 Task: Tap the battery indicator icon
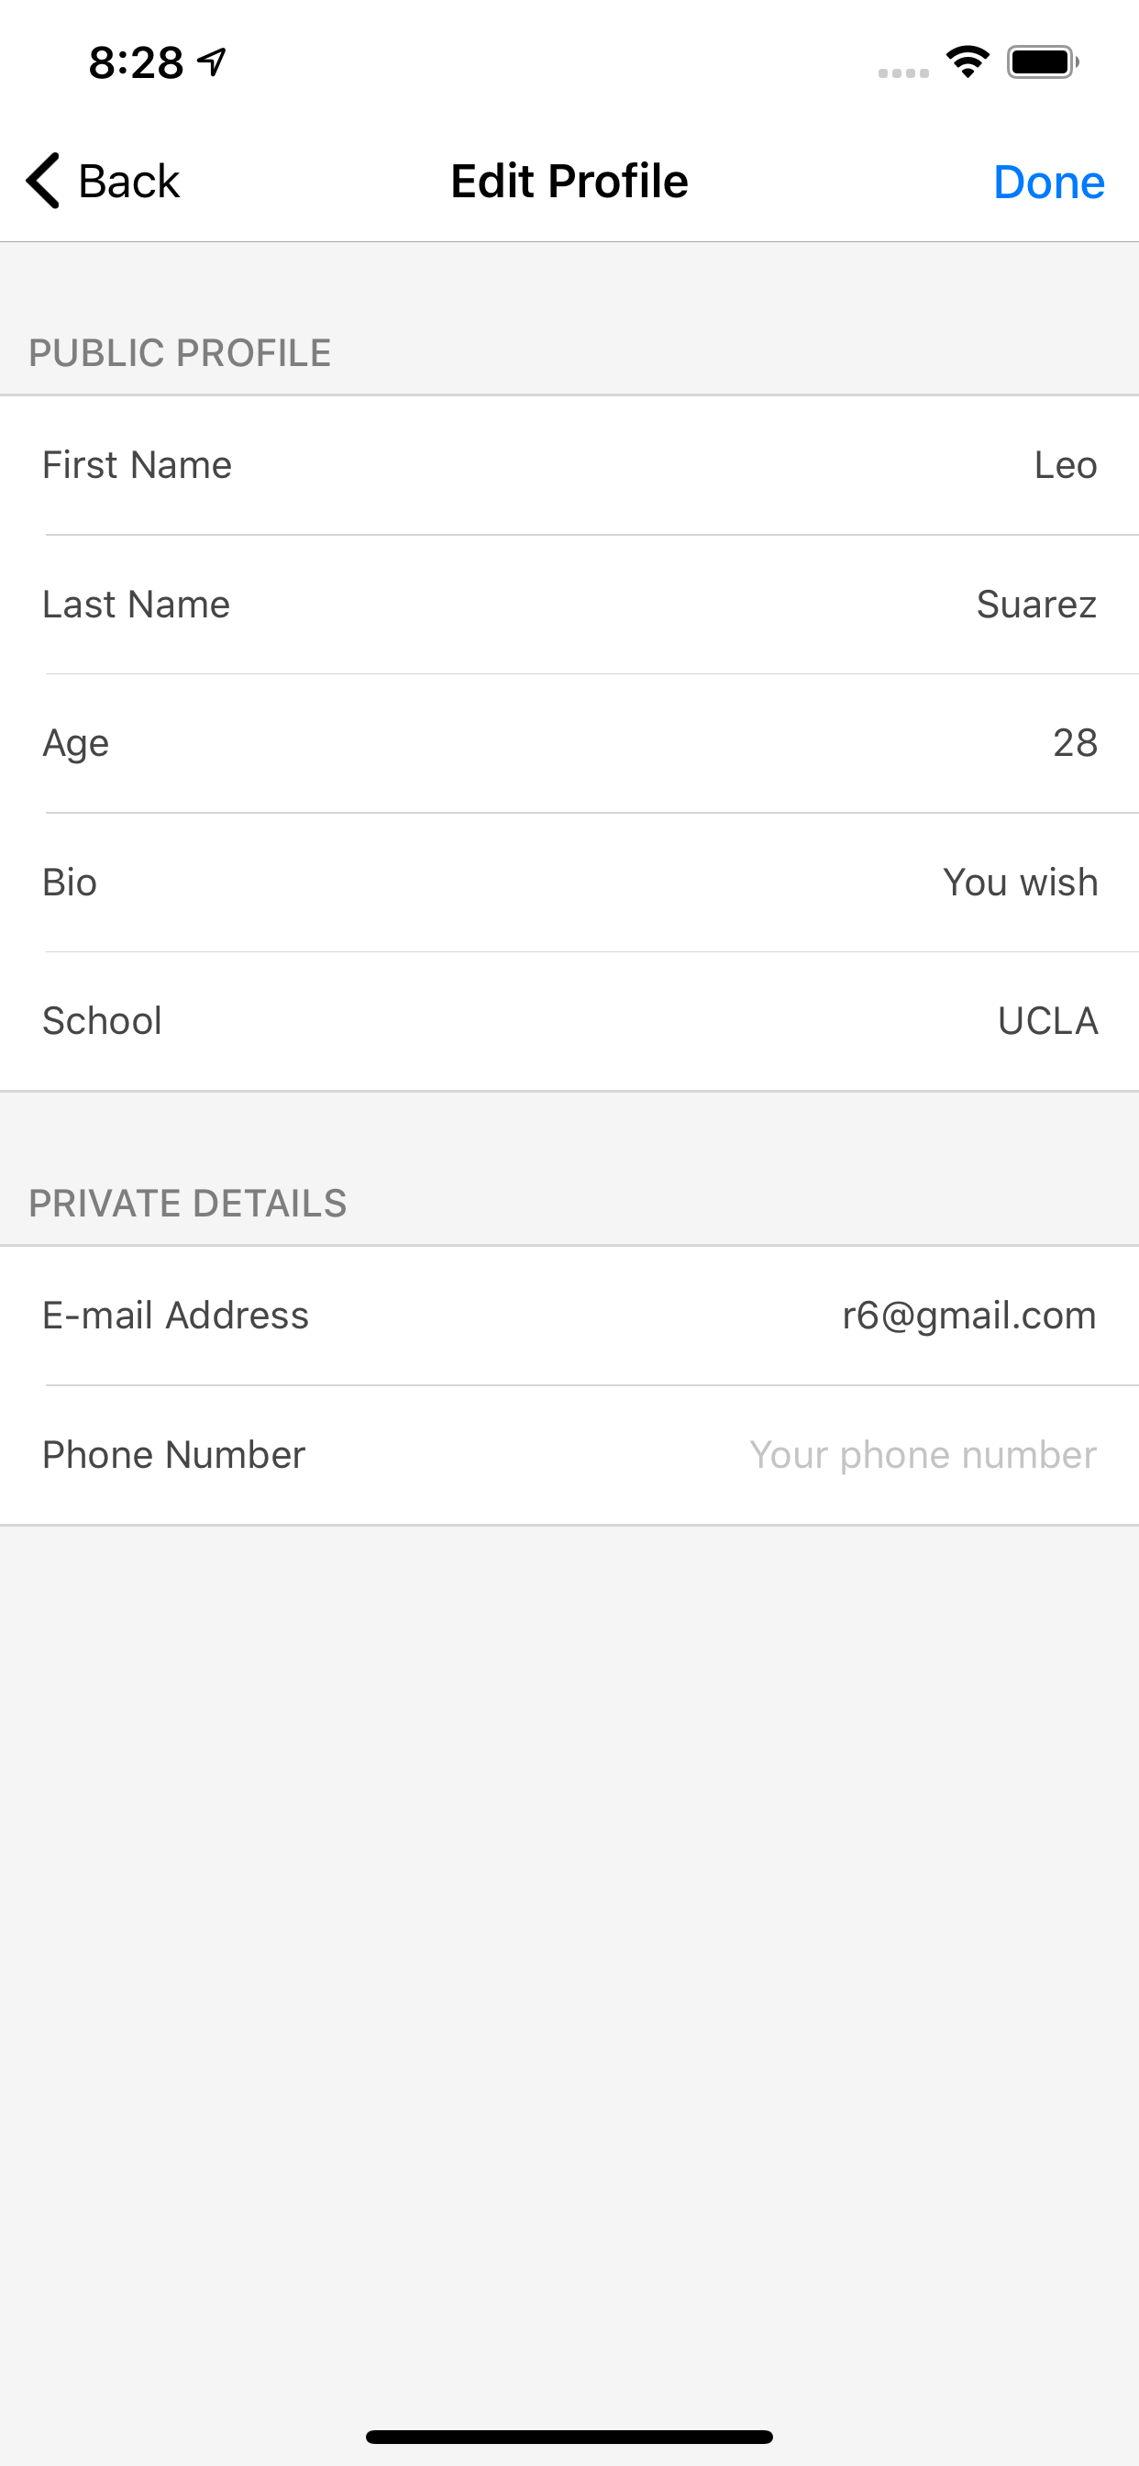pyautogui.click(x=1043, y=62)
